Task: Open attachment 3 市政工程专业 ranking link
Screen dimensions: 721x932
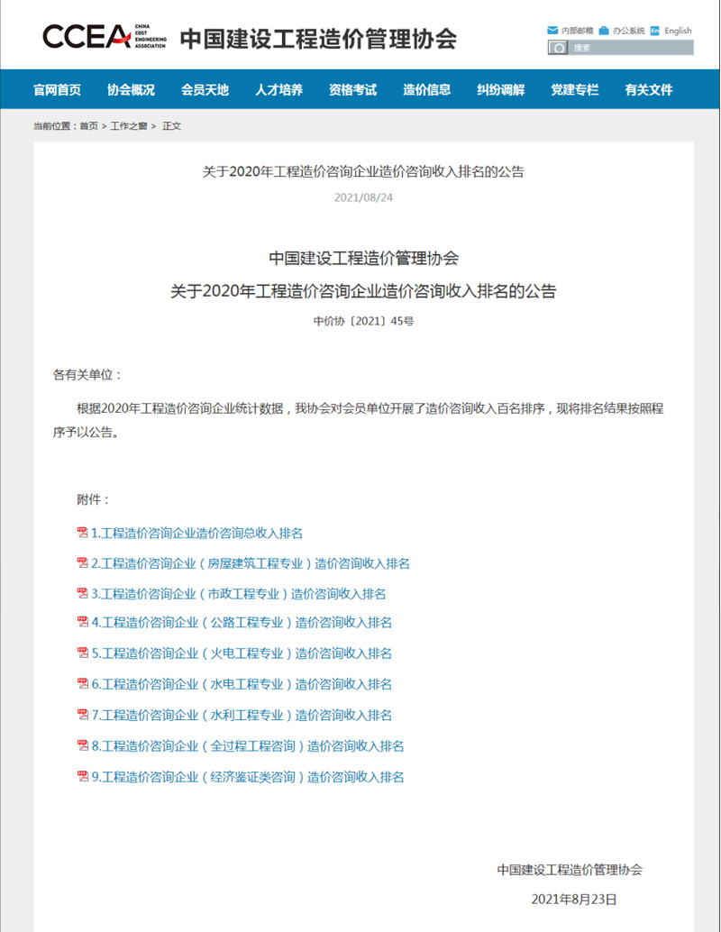Action: coord(238,594)
